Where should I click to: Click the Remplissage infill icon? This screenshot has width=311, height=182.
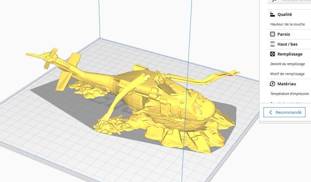coord(273,54)
